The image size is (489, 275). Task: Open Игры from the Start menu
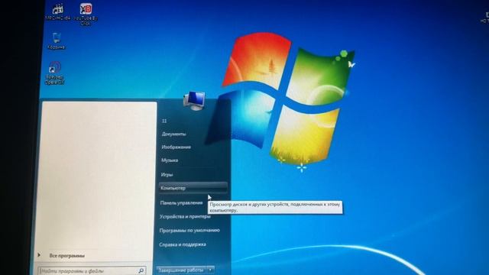click(x=167, y=175)
